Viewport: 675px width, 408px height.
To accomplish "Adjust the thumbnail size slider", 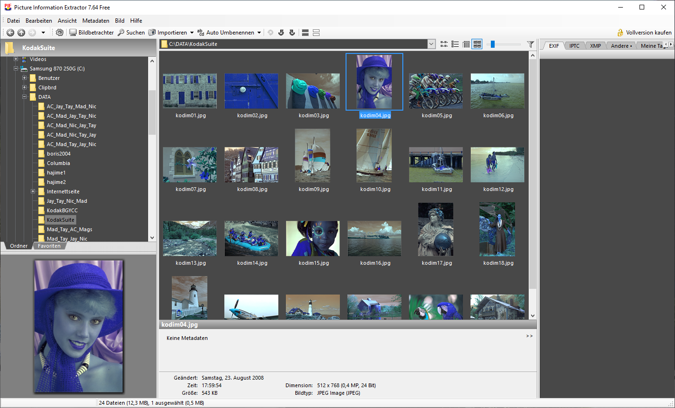I will [493, 44].
